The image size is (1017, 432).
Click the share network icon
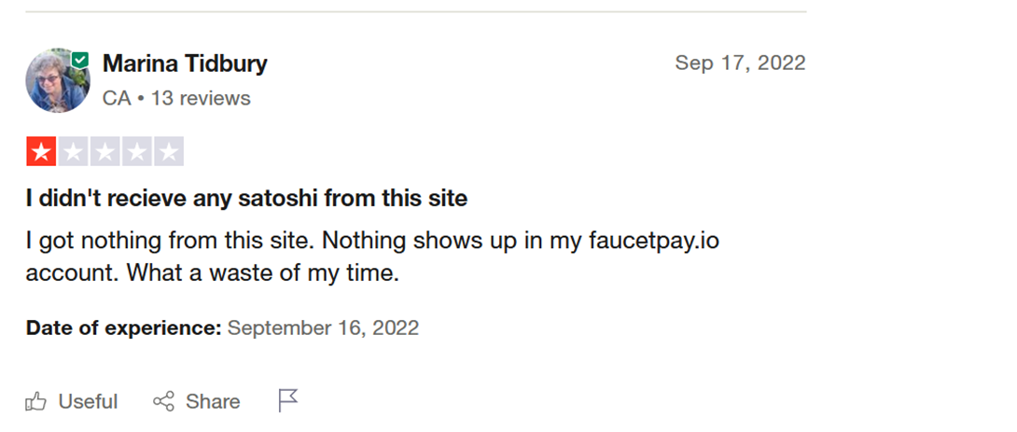tap(163, 402)
